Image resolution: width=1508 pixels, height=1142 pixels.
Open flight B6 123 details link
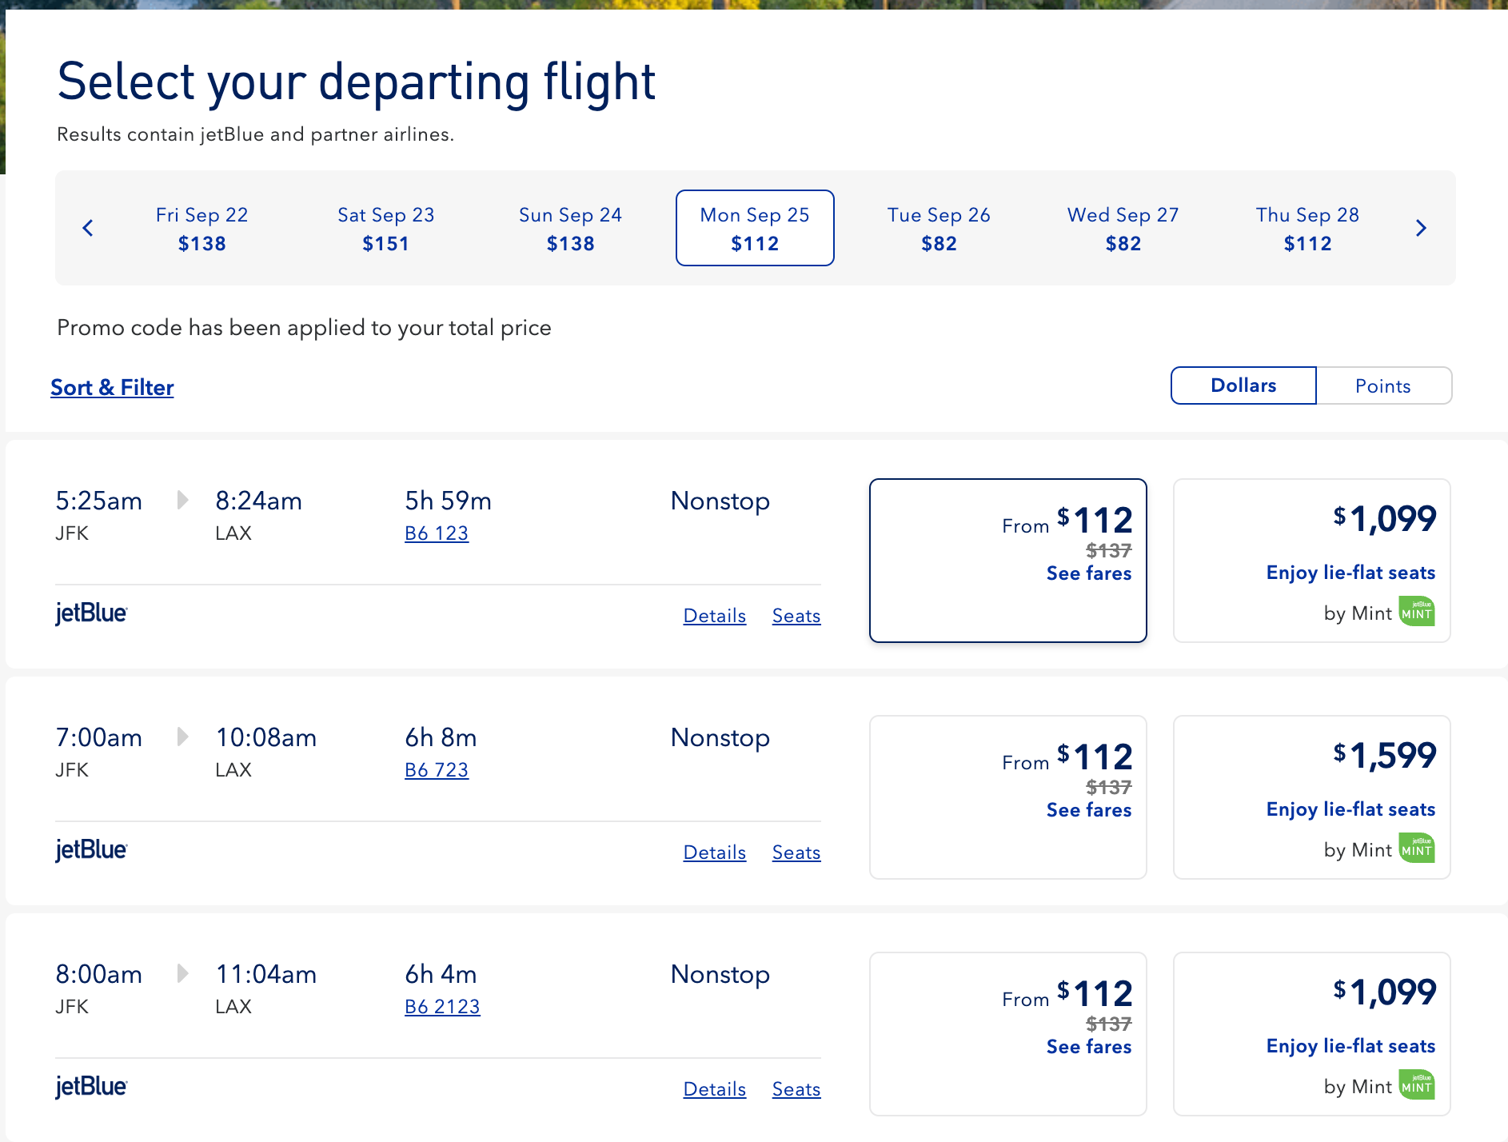click(x=436, y=533)
